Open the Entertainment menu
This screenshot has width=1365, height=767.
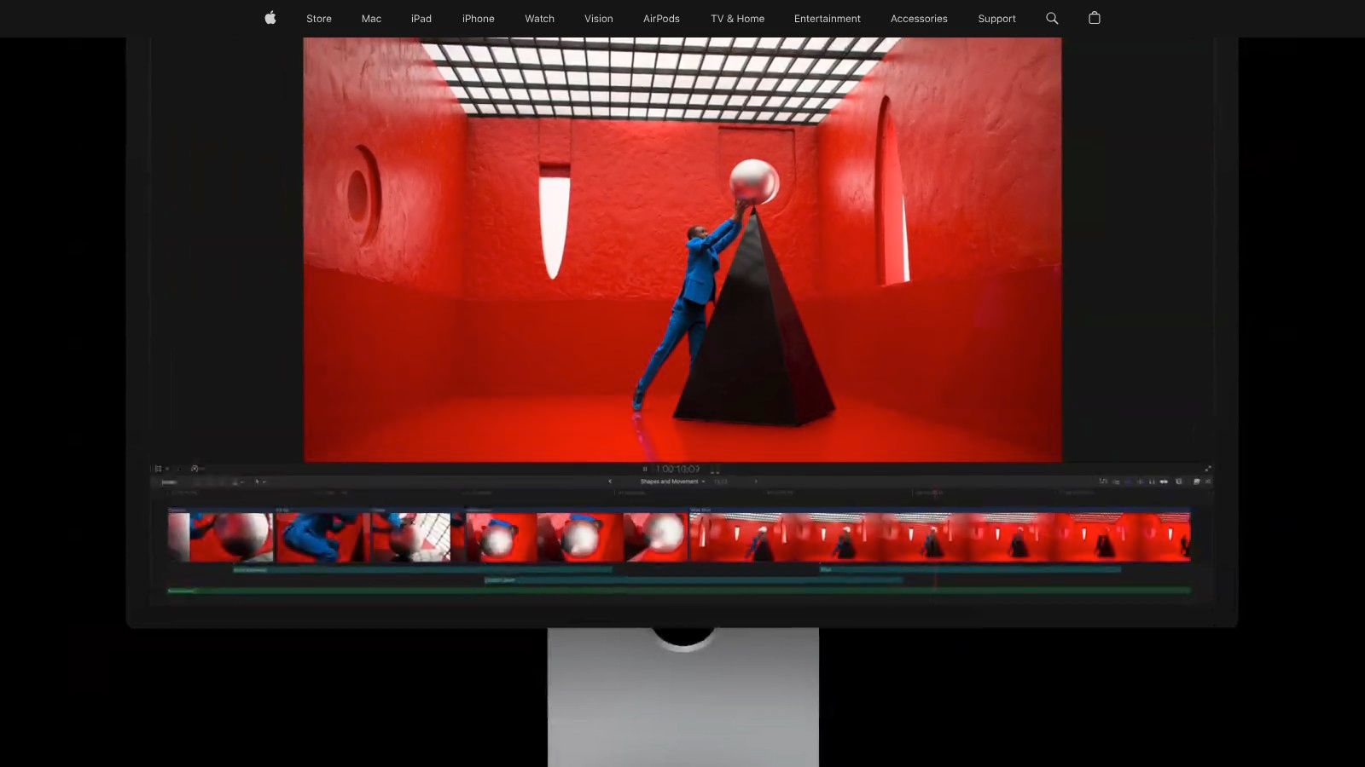(x=827, y=18)
